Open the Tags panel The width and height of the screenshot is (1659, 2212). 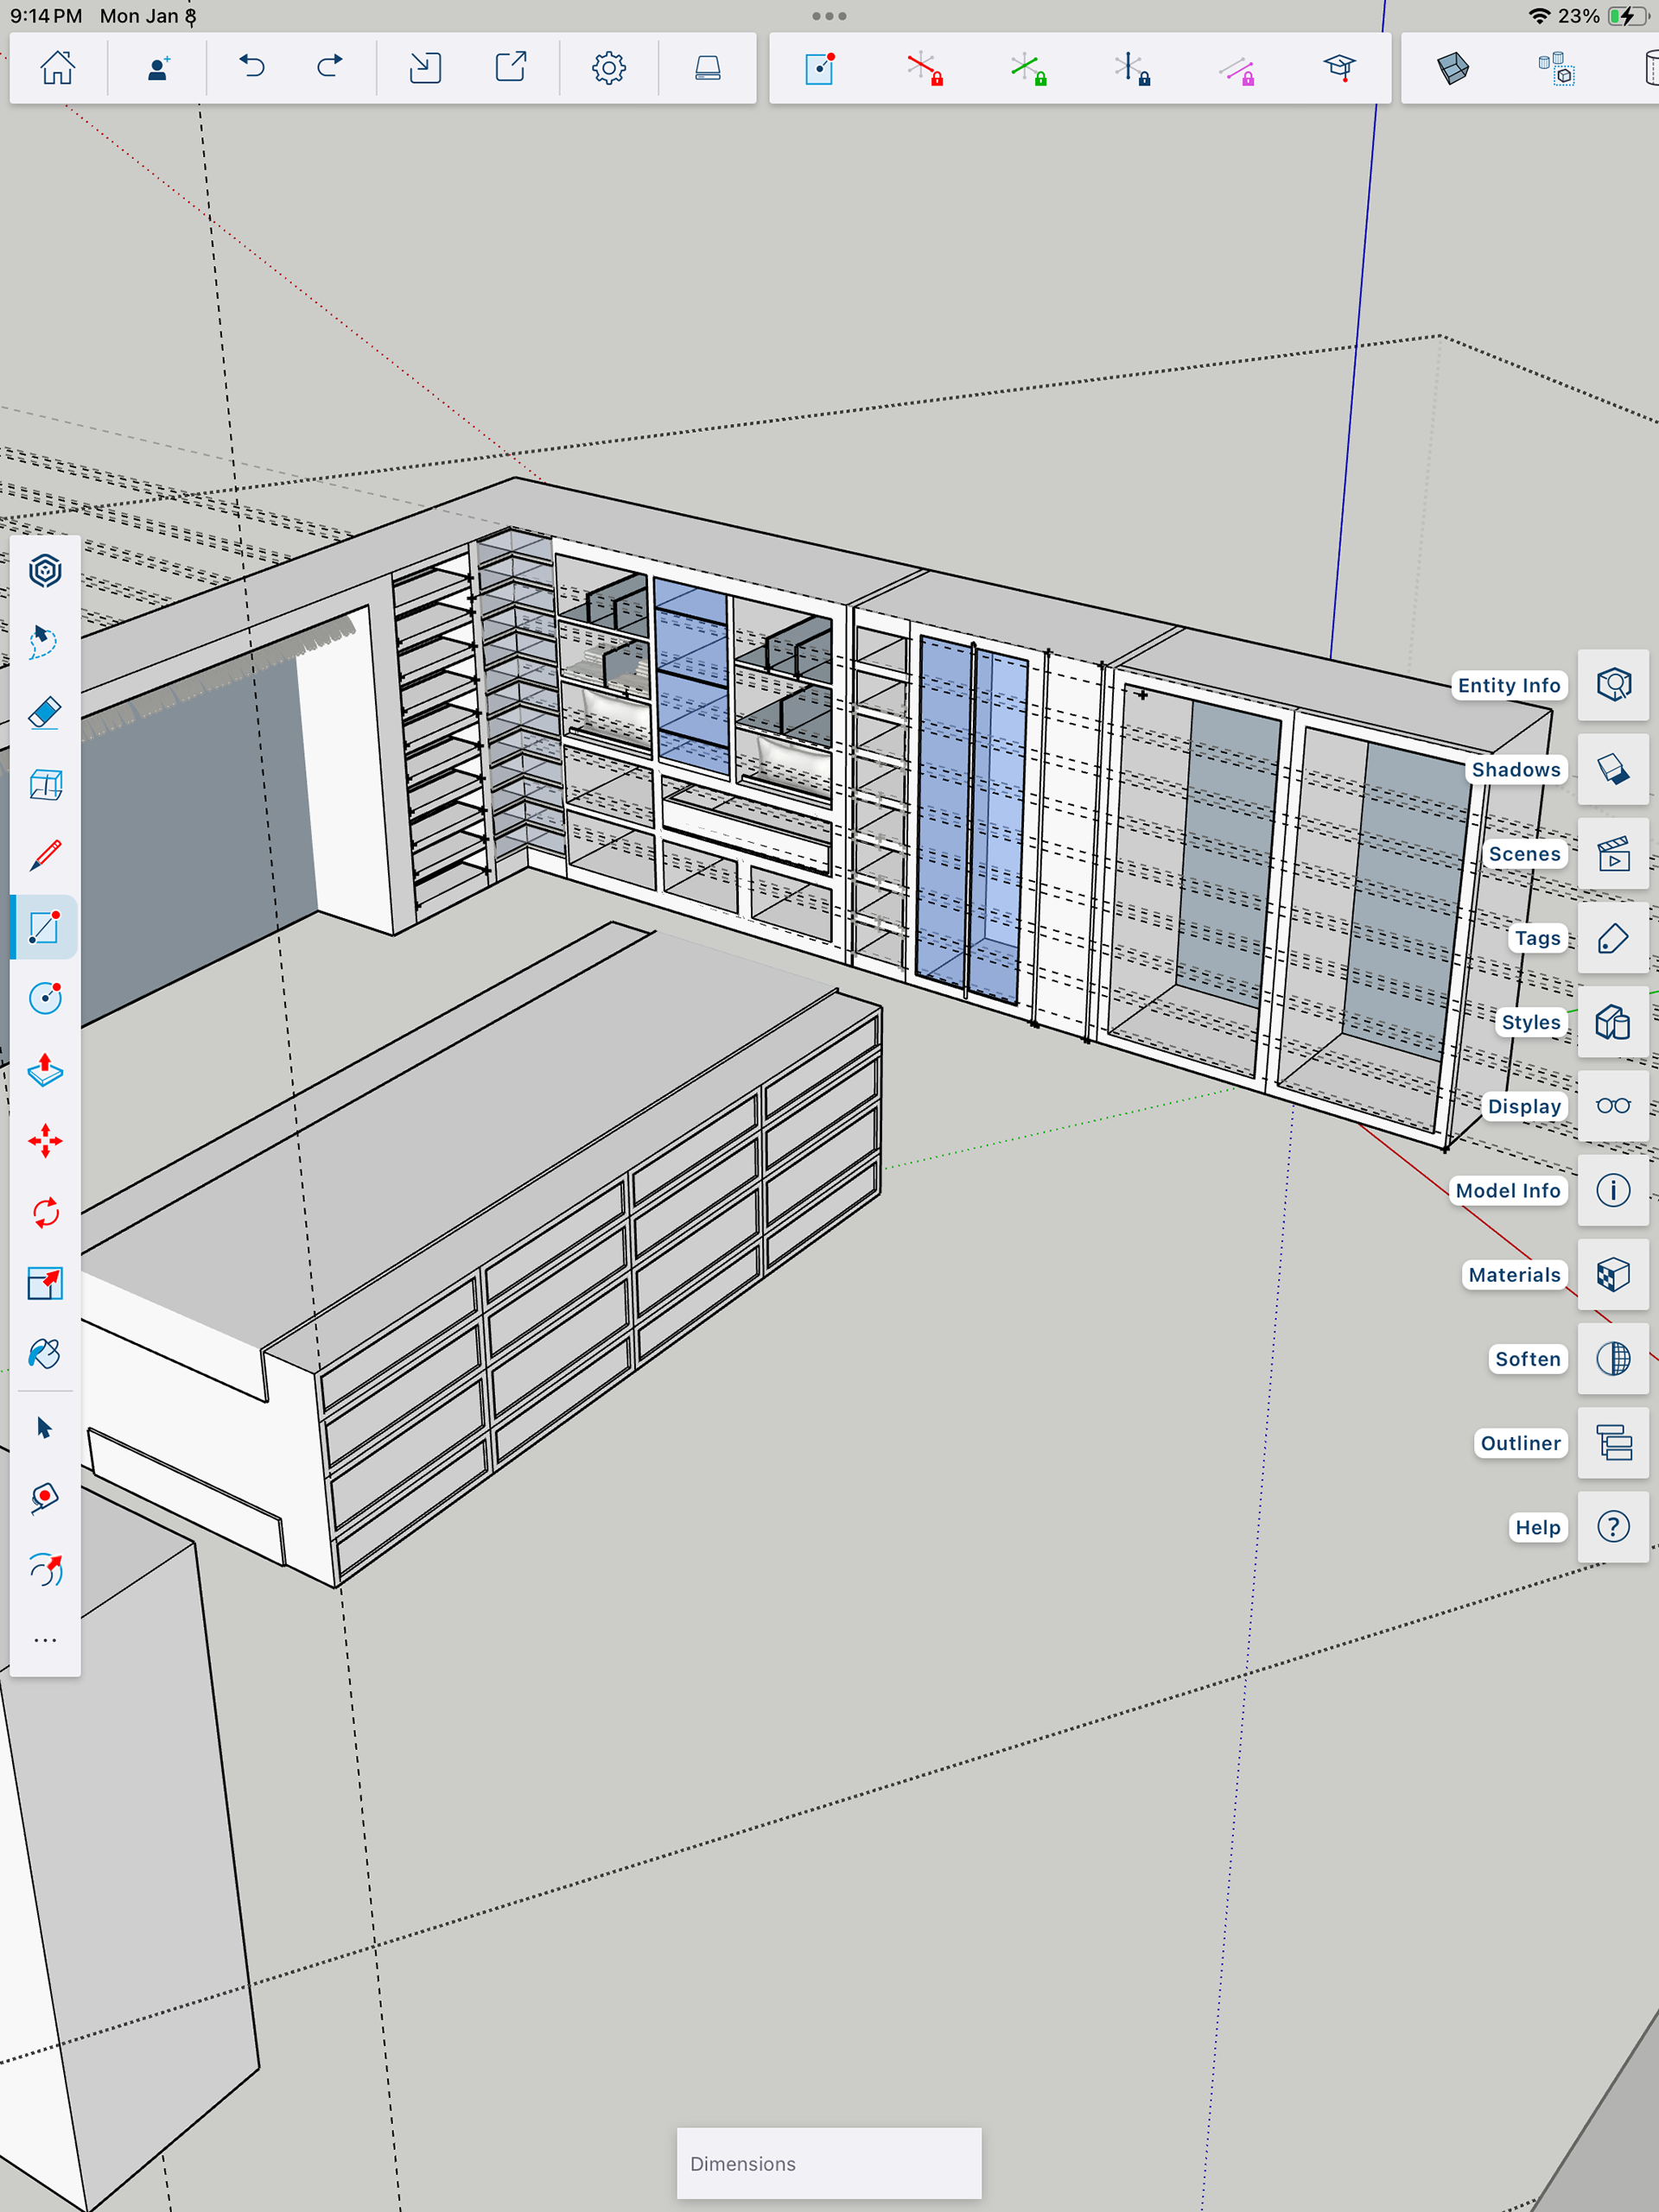click(1613, 938)
